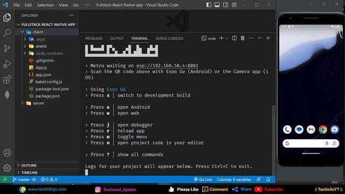The image size is (345, 194).
Task: Switch to Output tab
Action: pos(117,38)
